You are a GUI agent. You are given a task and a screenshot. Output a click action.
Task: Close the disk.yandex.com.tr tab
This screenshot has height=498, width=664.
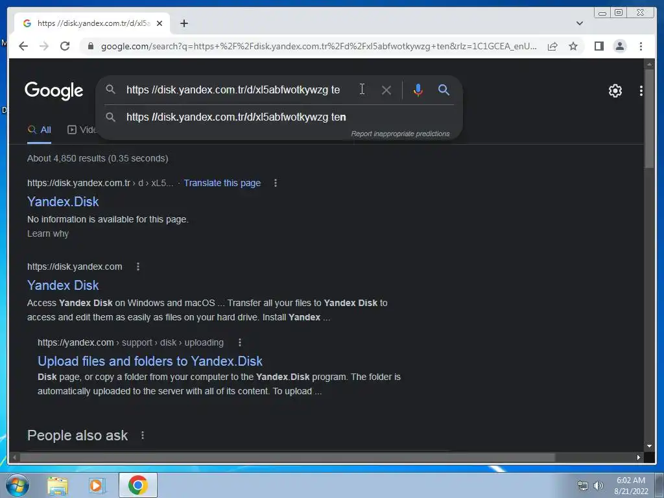coord(160,23)
